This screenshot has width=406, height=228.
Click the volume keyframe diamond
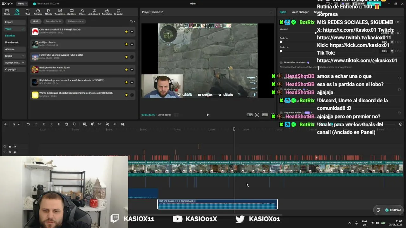point(398,33)
